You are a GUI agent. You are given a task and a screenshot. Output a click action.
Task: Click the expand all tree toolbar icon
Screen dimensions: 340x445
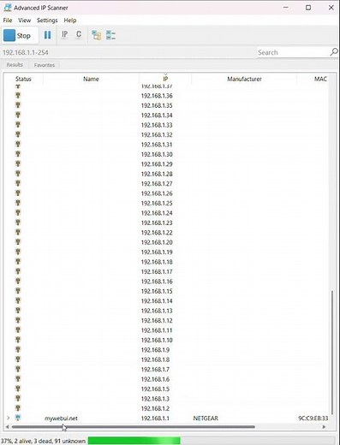(97, 35)
